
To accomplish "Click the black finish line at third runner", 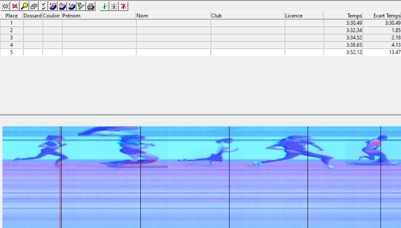I will [x=229, y=177].
